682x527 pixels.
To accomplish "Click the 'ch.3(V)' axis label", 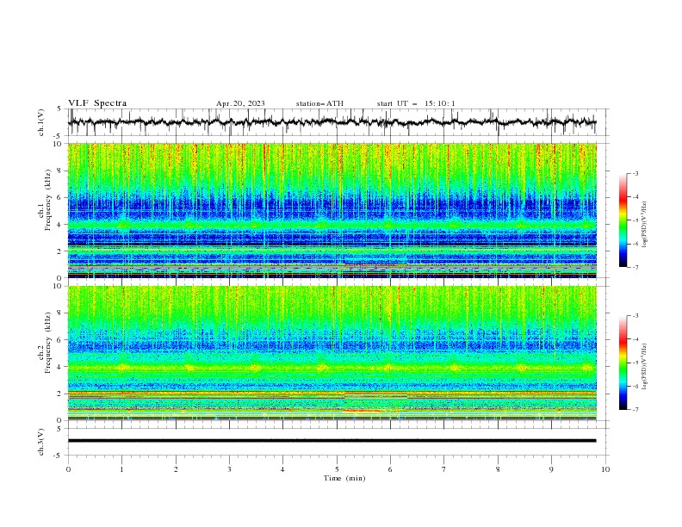I will point(41,442).
